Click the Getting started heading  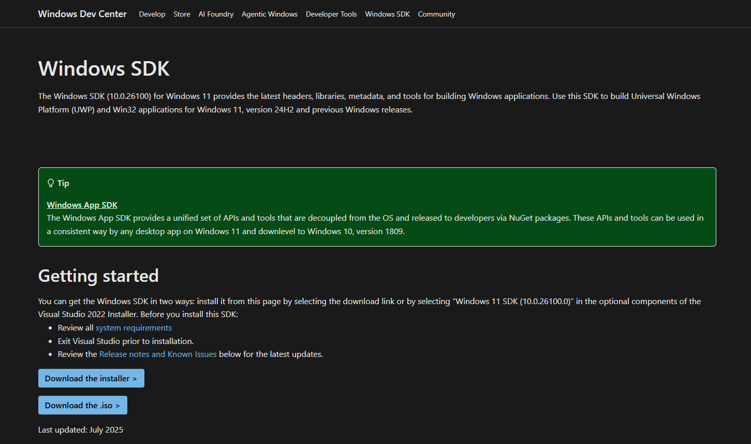98,276
